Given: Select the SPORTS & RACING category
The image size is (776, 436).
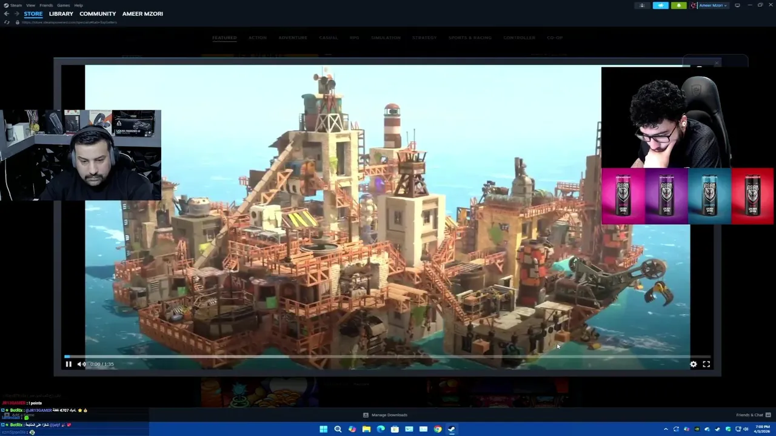Looking at the screenshot, I should tap(470, 38).
